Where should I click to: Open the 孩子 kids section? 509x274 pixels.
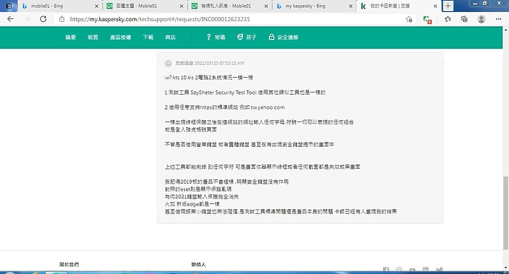click(247, 37)
